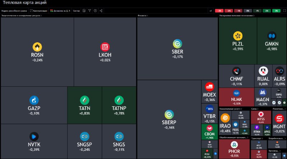Select the AFKS tile
Screen dimensions: 287x159
pos(267,130)
